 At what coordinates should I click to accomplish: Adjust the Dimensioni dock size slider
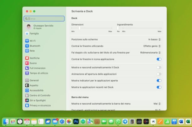click(x=79, y=28)
